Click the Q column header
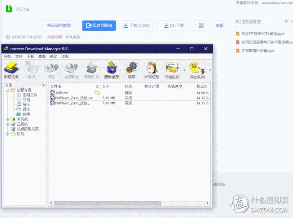Viewport: 293px width, 218px height. [x=97, y=86]
